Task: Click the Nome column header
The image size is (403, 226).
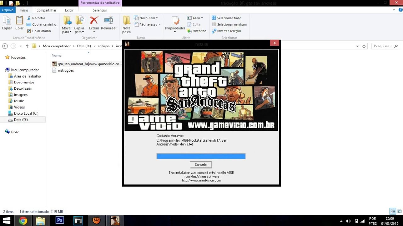Action: coord(56,56)
